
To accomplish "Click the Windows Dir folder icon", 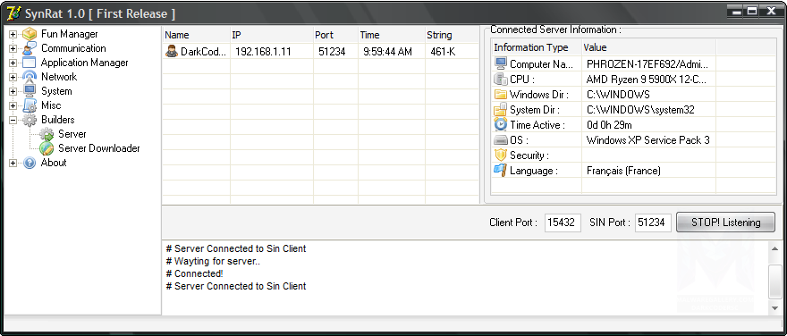I will [x=501, y=95].
